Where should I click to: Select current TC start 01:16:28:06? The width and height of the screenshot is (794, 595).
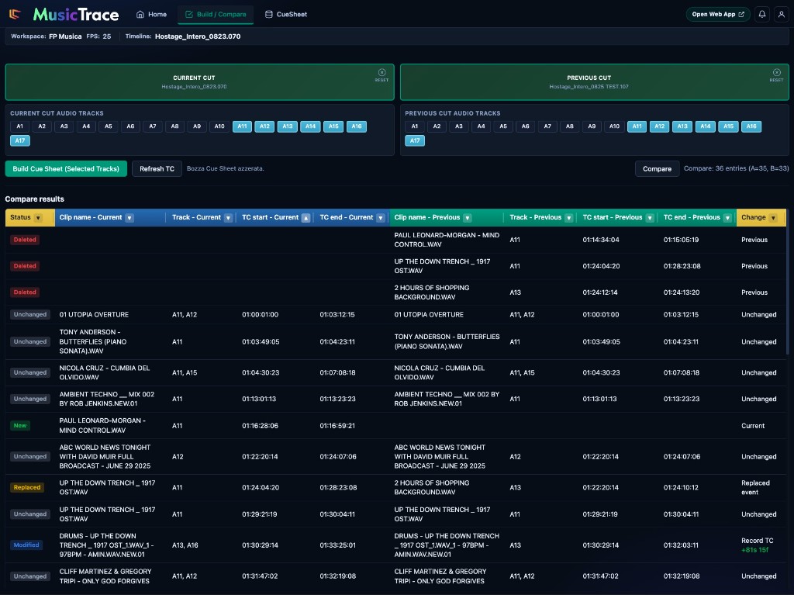(261, 426)
